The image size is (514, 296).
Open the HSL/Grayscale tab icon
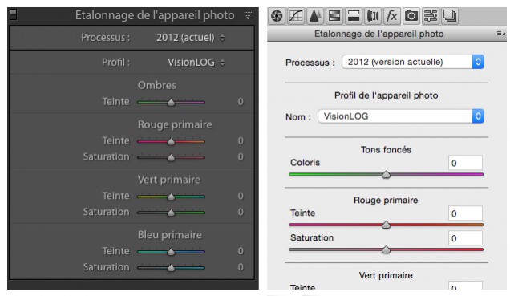coord(334,16)
